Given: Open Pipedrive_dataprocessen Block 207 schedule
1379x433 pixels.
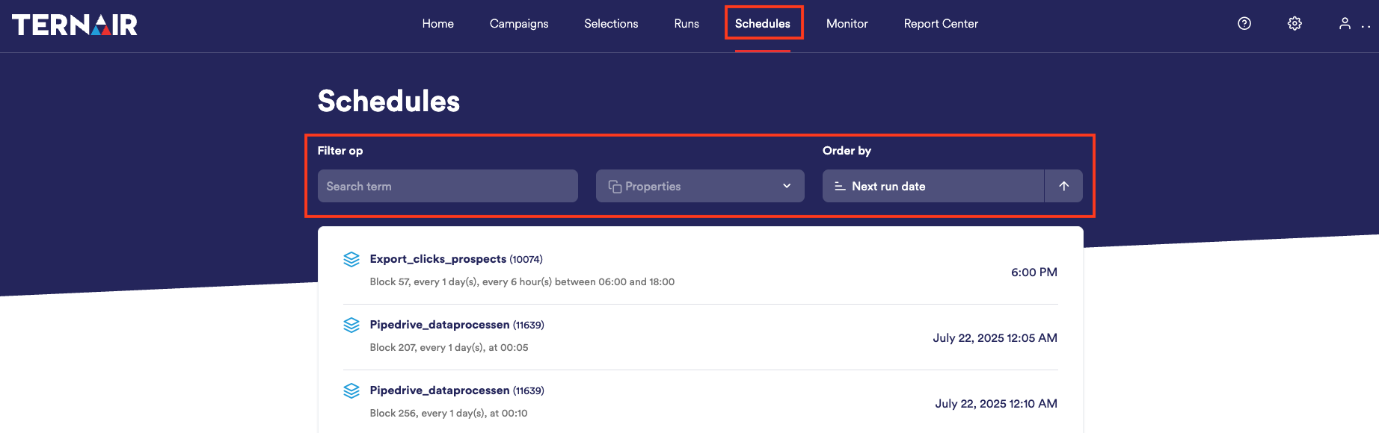Looking at the screenshot, I should 440,325.
